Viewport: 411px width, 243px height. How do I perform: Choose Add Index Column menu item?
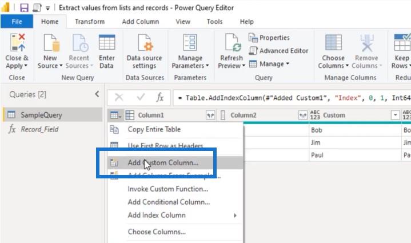tap(175, 215)
